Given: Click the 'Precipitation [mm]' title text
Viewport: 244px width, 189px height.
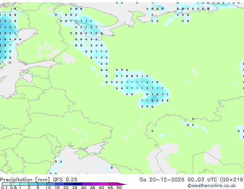Looking at the screenshot, I should [25, 180].
